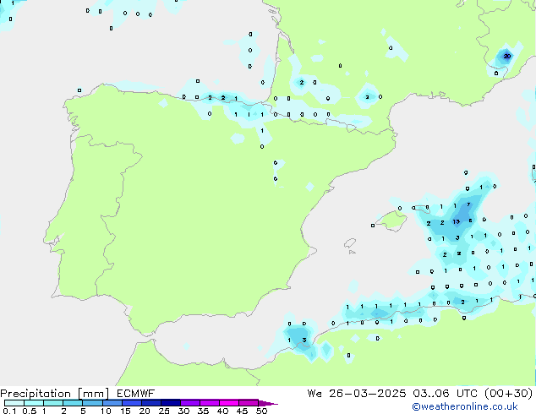Click the legend label '15'

(x=125, y=411)
